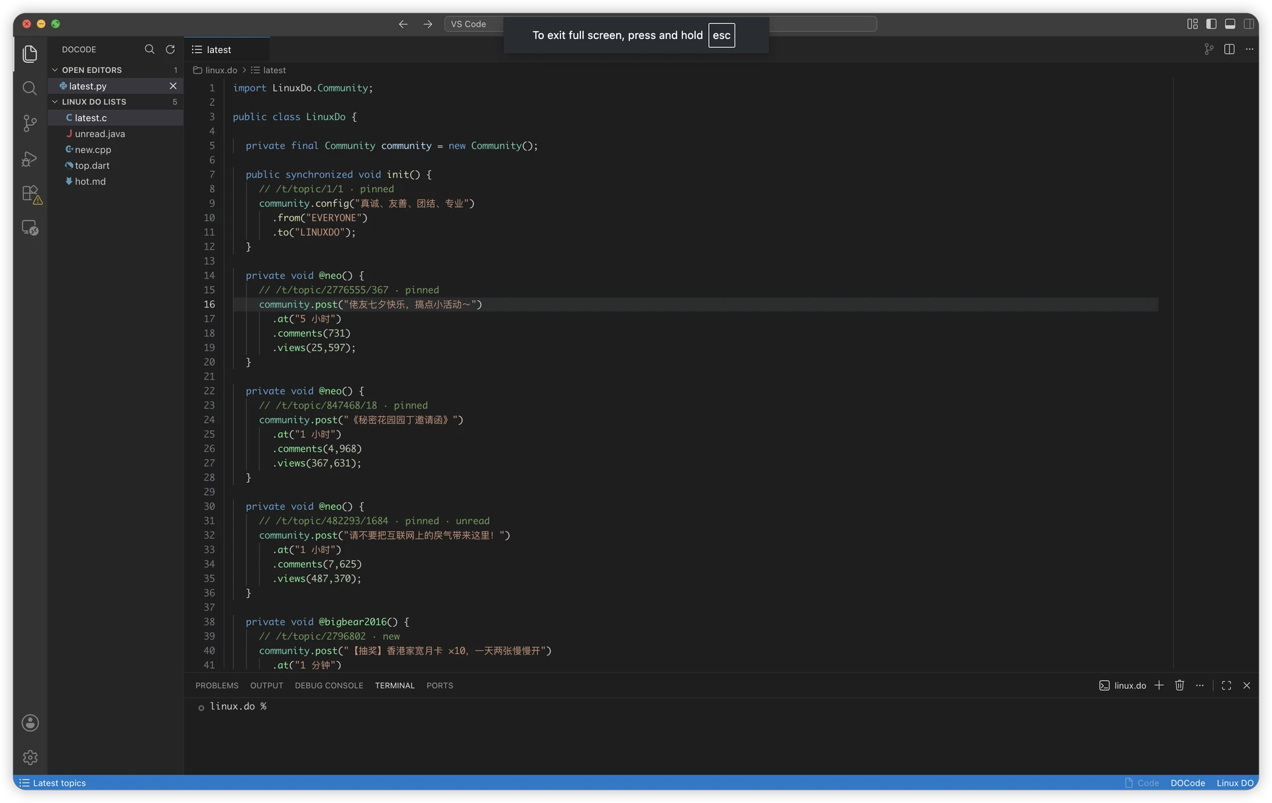Click Latest topics in status bar
Screen dimensions: 1272x803
point(53,783)
